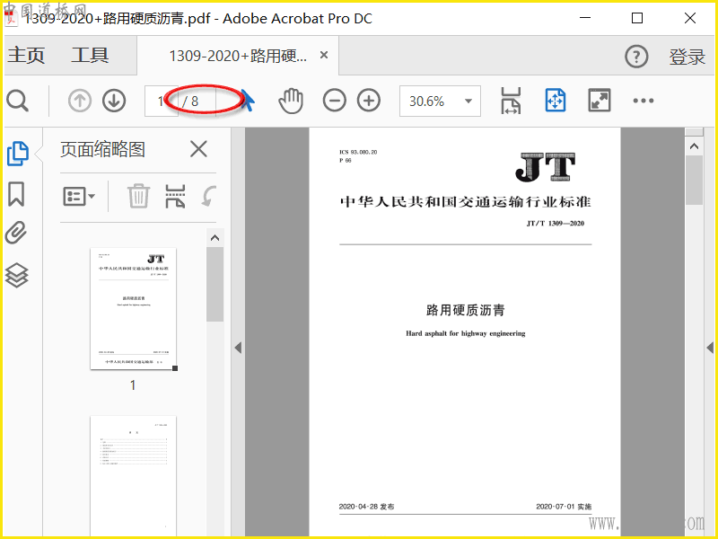Close the Acrobat window
The width and height of the screenshot is (718, 539).
[x=690, y=18]
